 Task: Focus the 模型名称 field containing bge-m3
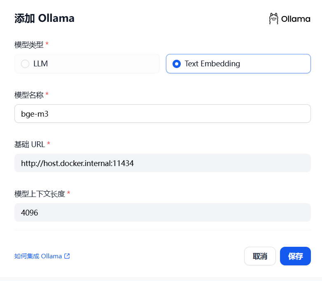(162, 113)
